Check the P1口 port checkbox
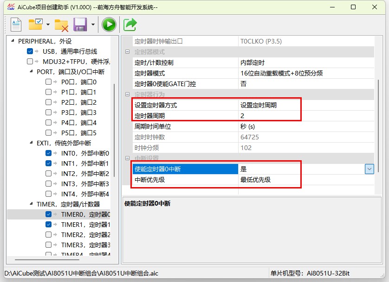 (x=49, y=92)
